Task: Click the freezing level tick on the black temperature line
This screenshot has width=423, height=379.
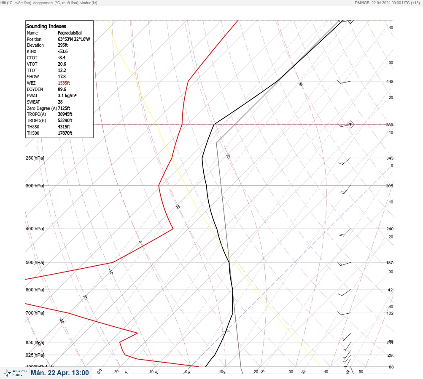Action: (226, 331)
